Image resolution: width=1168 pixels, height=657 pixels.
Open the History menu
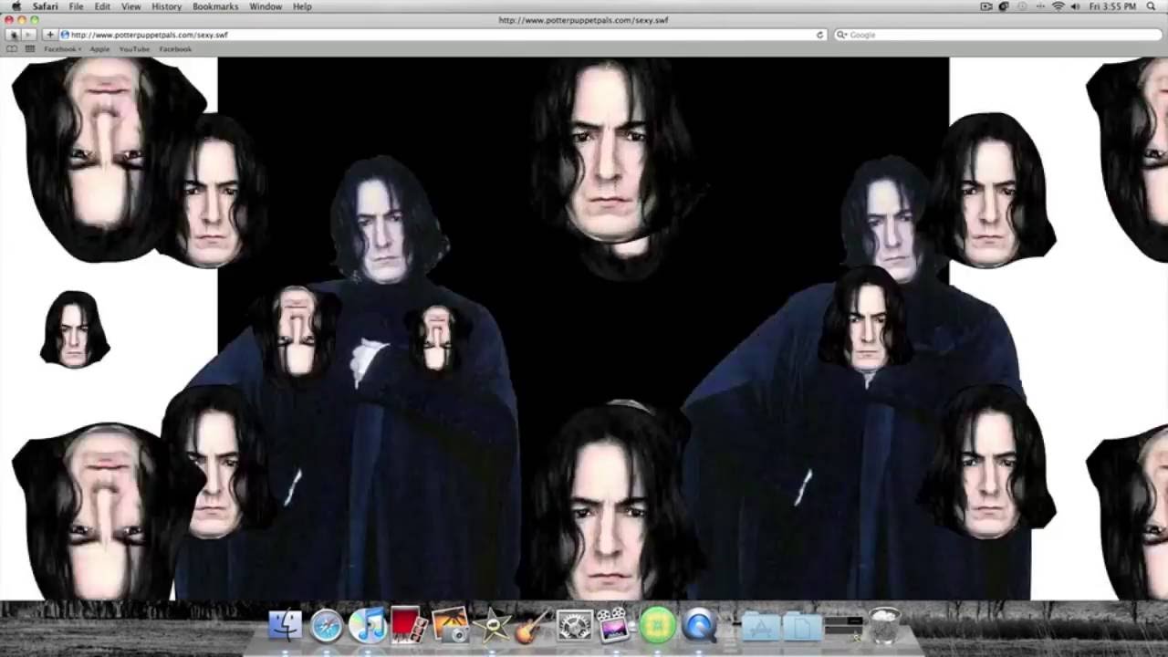coord(166,6)
